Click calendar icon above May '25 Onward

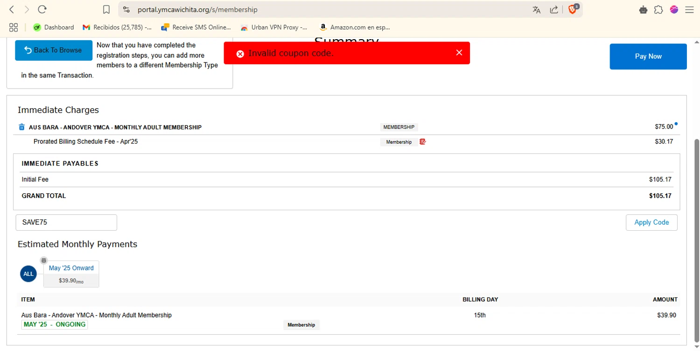[43, 260]
